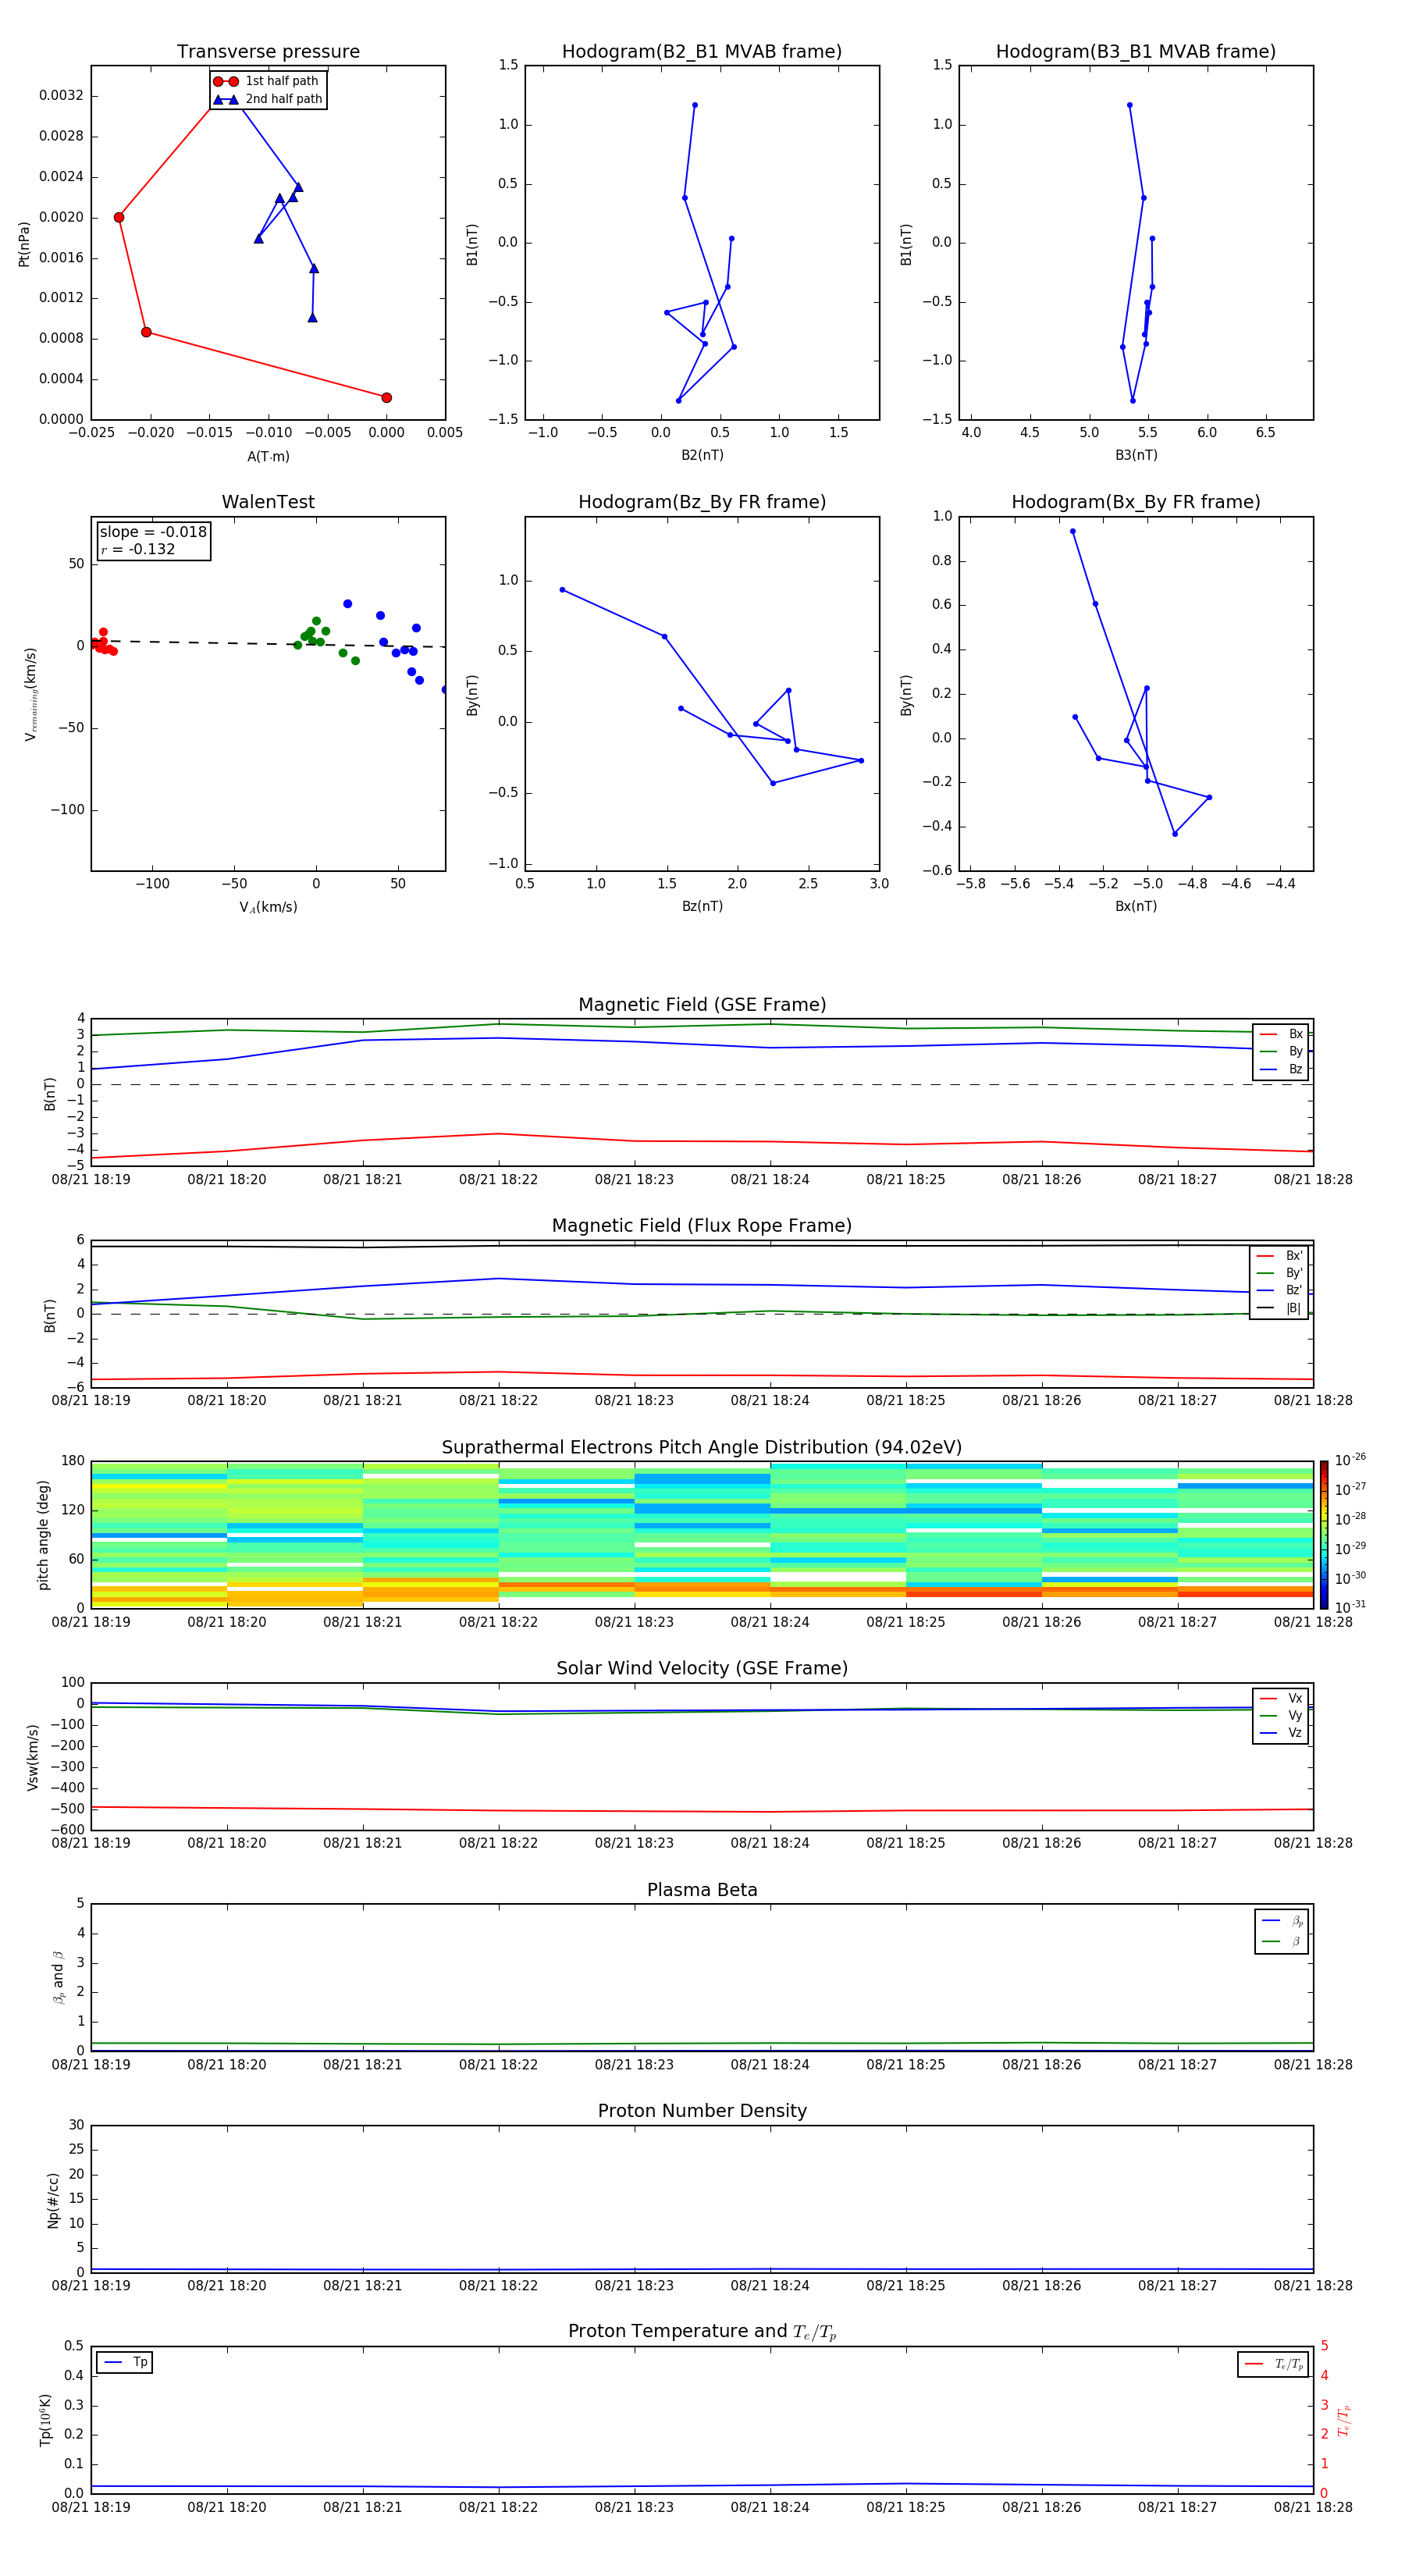Click the 'Hodogram(B2_B1 MVAB frame)' title
Screen dimensions: 1405x2576
702,51
